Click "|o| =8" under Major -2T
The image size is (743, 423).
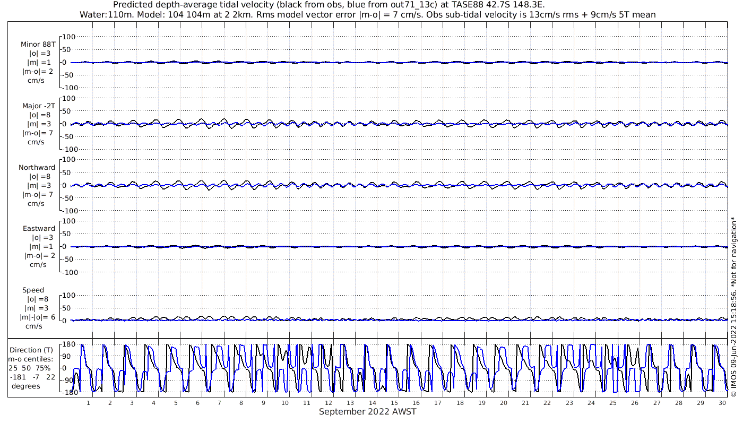[40, 115]
